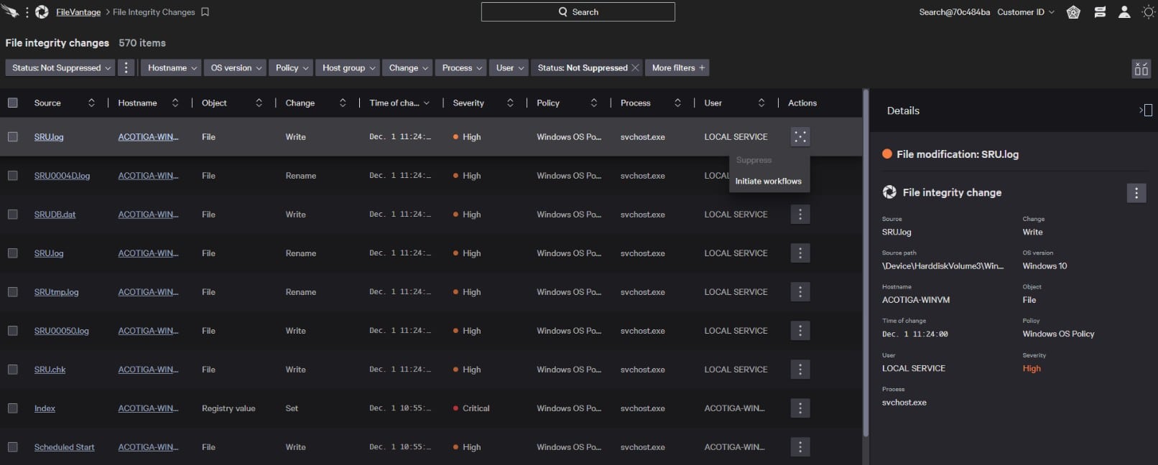Check the SRU00050.log row checkbox
The width and height of the screenshot is (1158, 465).
tap(13, 331)
